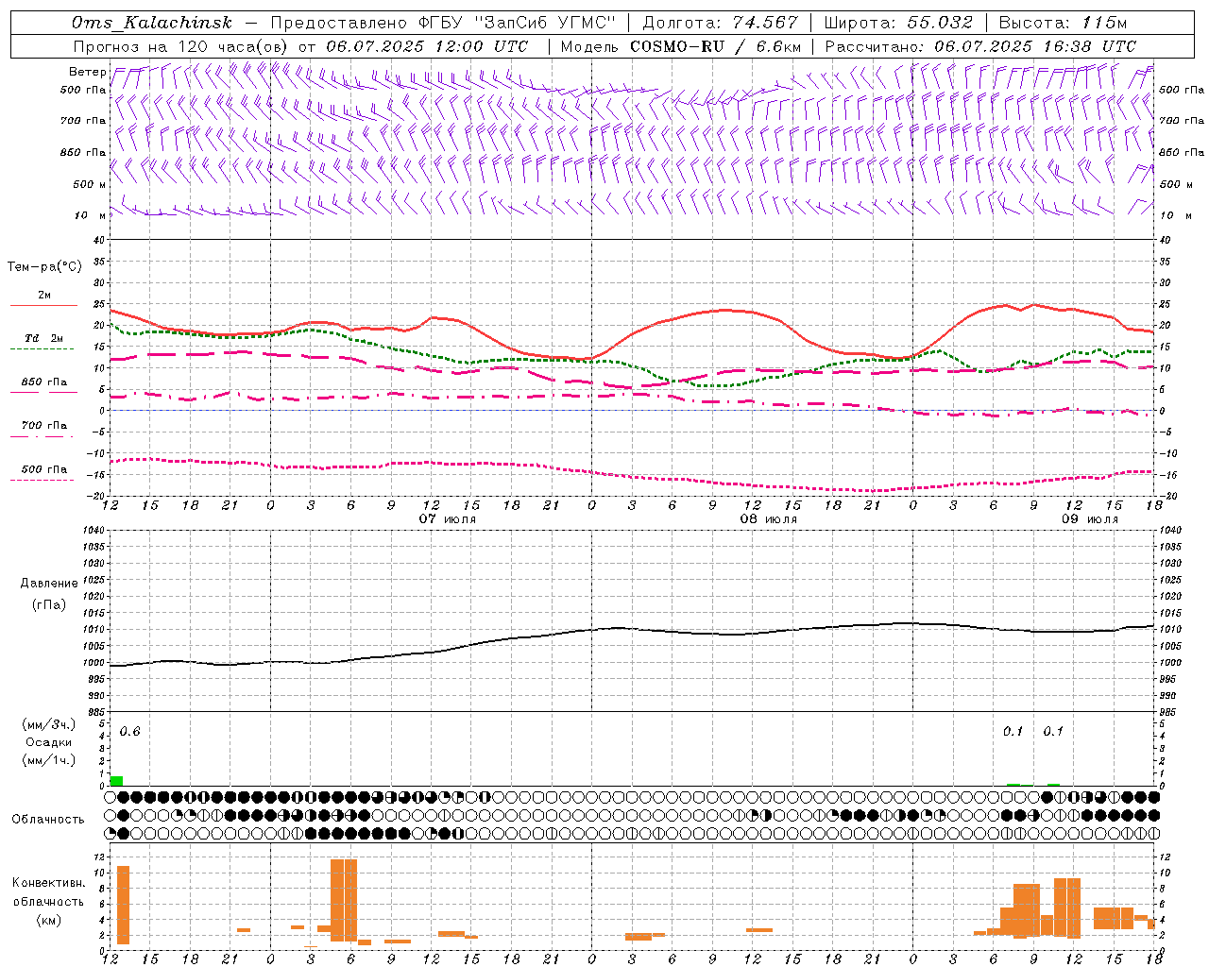Click the '2м' temperature legend entry
This screenshot has width=1209, height=967.
coord(44,295)
